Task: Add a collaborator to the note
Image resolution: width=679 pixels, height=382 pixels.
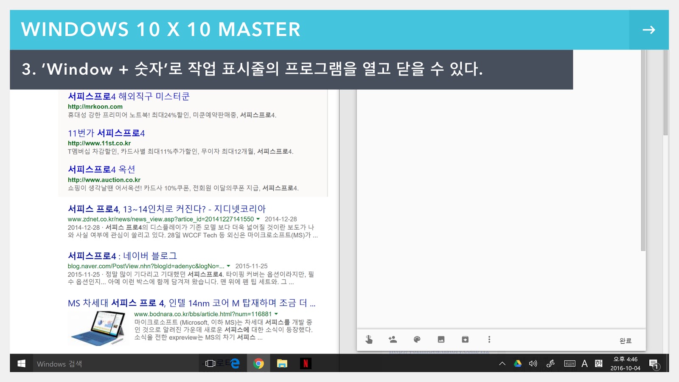Action: (x=393, y=339)
